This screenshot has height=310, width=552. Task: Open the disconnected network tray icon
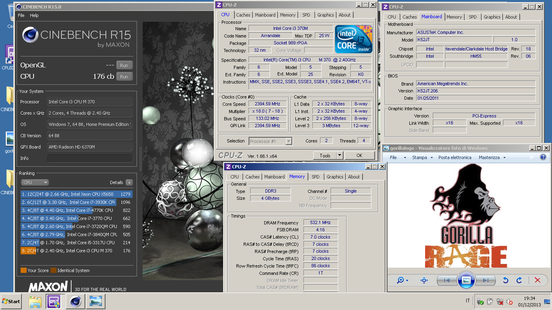[x=500, y=302]
